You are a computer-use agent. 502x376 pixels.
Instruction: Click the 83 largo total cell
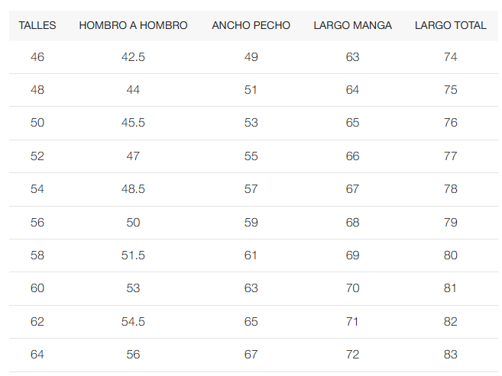coord(451,355)
